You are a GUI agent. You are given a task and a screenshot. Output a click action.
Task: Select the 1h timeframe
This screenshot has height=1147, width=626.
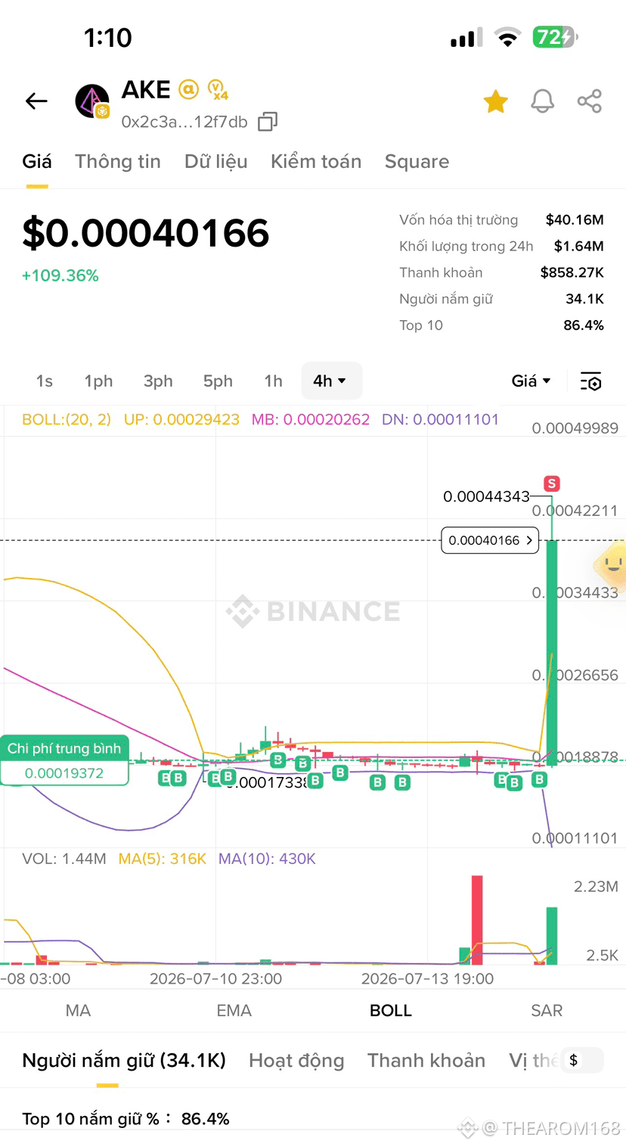(273, 381)
